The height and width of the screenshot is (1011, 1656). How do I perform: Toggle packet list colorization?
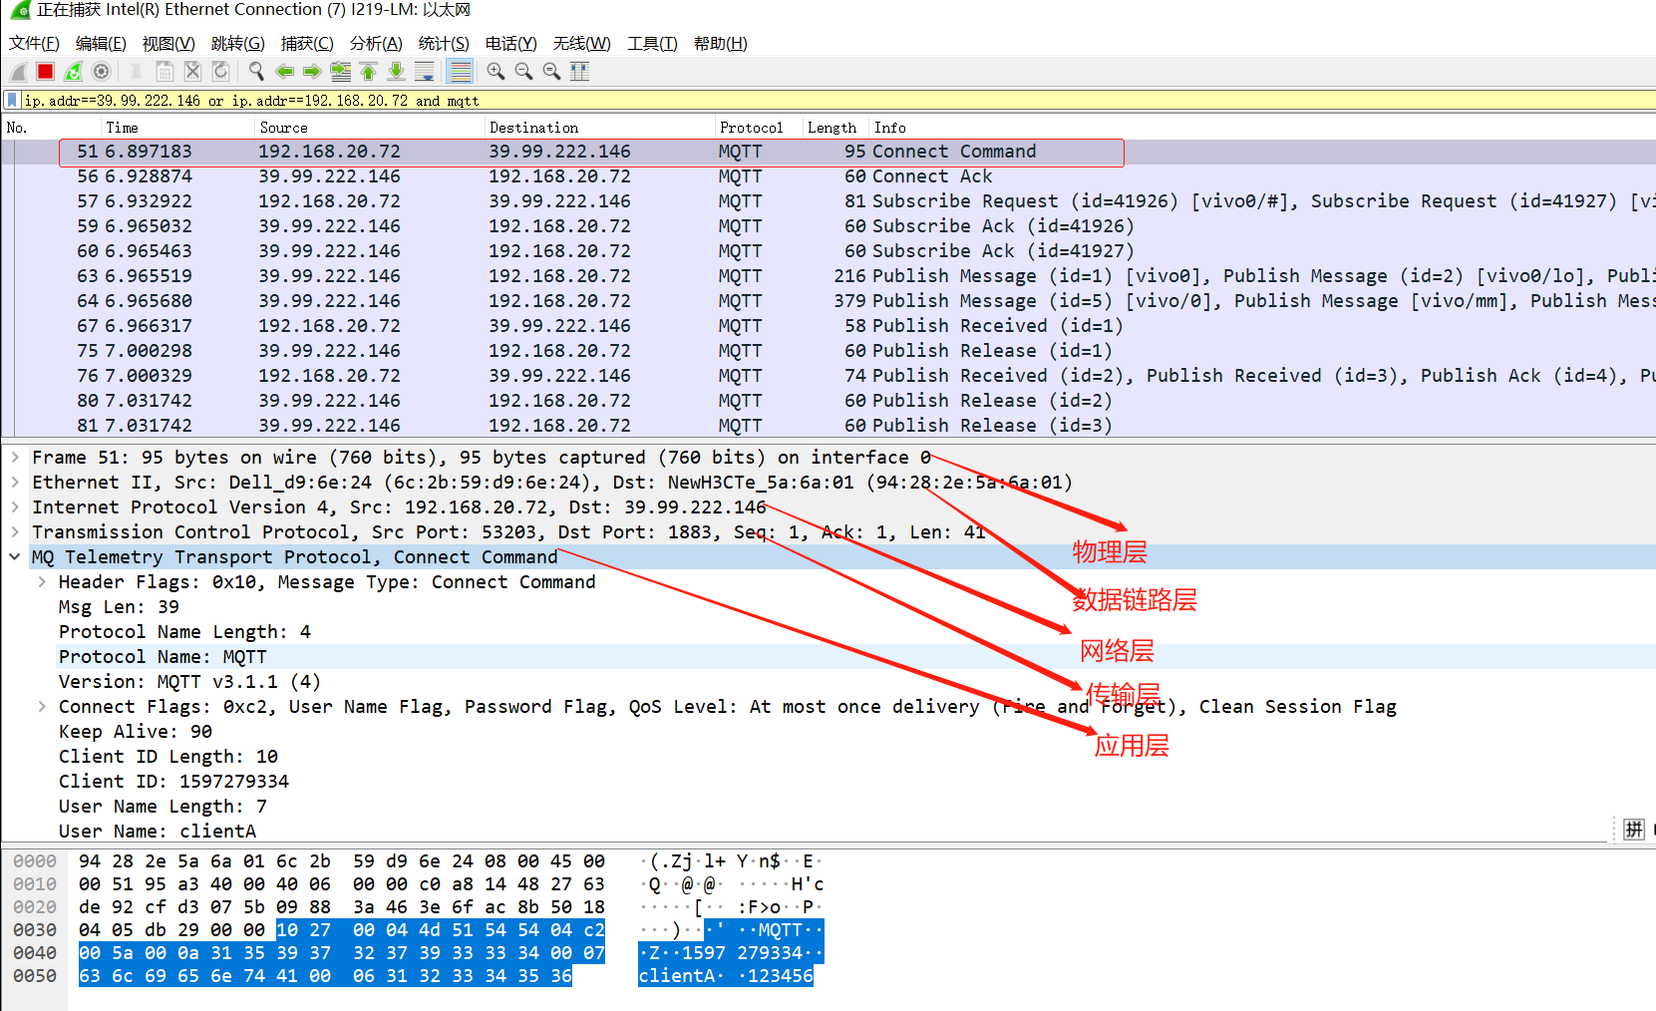click(x=460, y=72)
